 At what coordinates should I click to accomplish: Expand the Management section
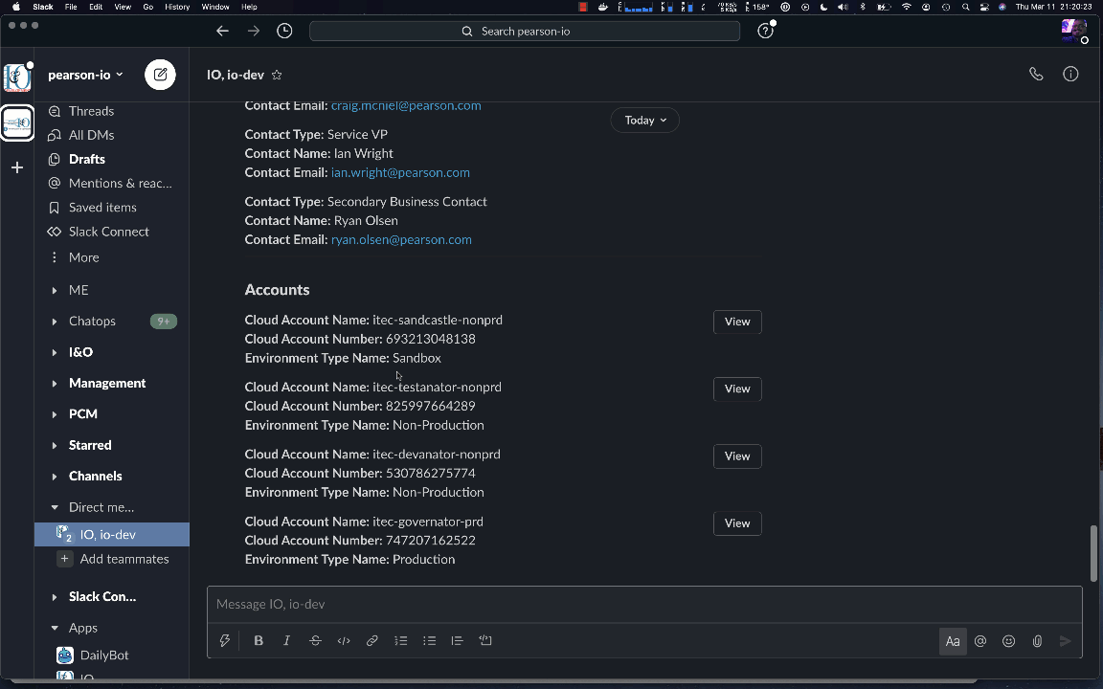pyautogui.click(x=55, y=383)
